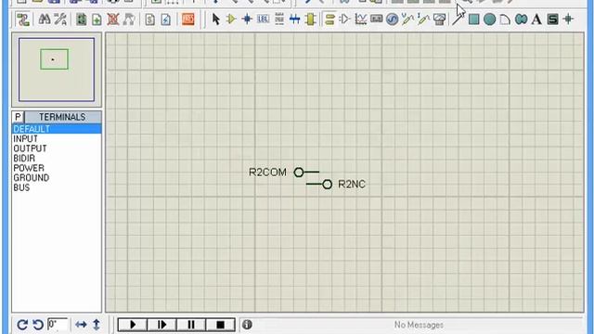Add a new sheet to design
The height and width of the screenshot is (334, 594).
(97, 19)
